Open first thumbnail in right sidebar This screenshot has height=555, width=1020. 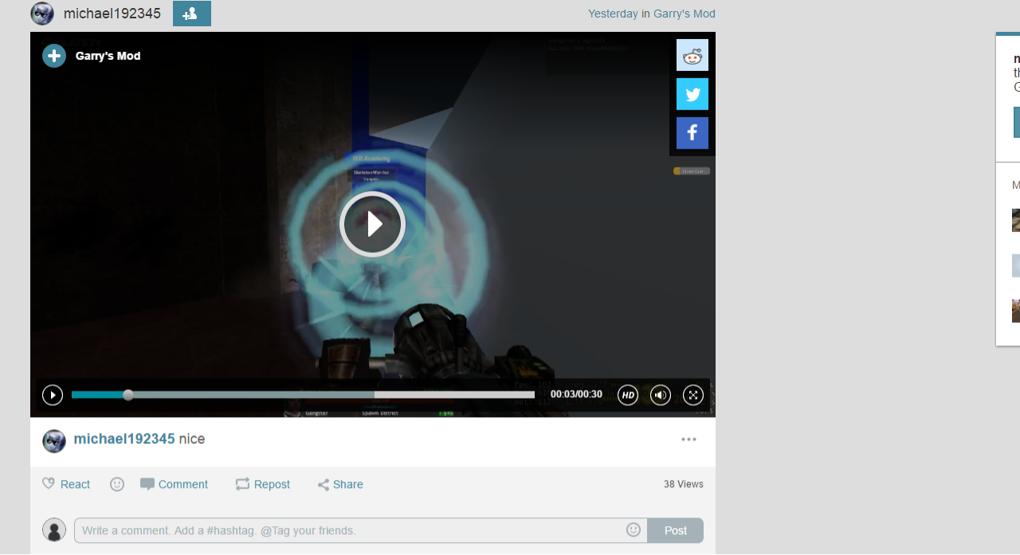[x=1016, y=220]
